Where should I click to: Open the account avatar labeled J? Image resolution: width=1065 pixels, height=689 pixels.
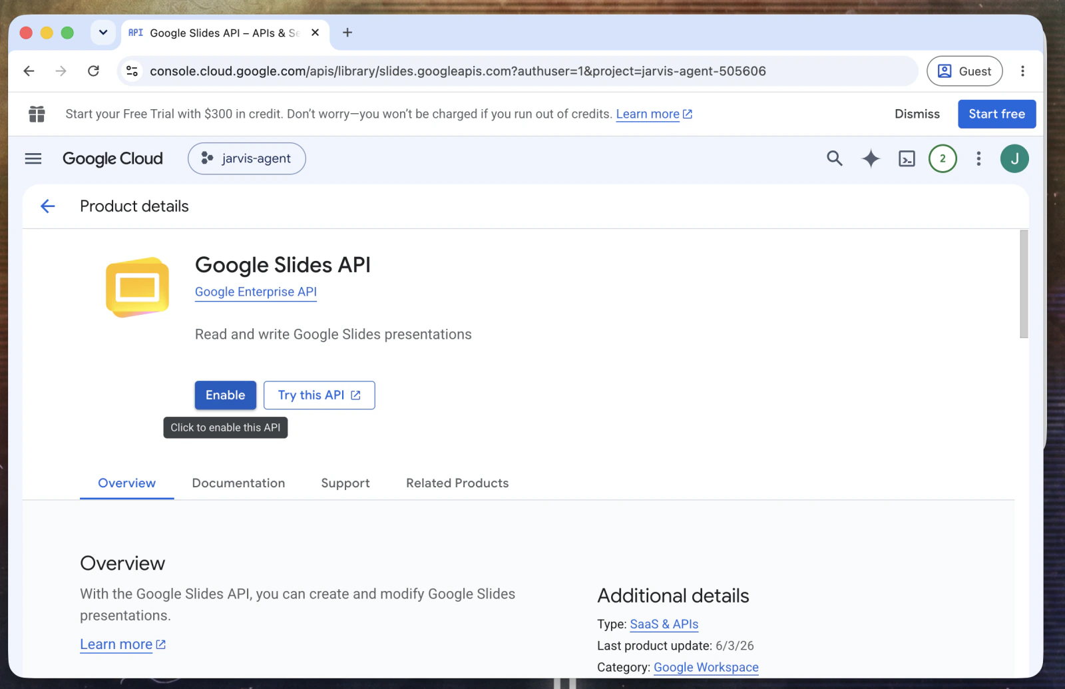click(x=1014, y=158)
